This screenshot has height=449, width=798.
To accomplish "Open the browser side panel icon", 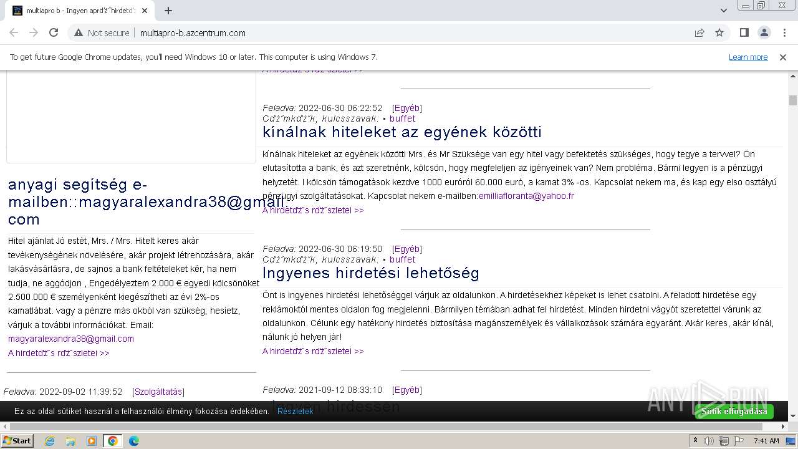I will (744, 32).
